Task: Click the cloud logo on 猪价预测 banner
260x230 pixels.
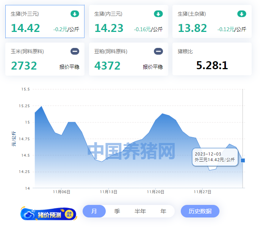Action: (x=29, y=215)
